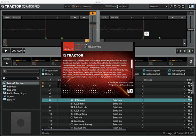The height and width of the screenshot is (136, 196).
Task: Decrease loop size with left arrow
Action: (x=177, y=51)
